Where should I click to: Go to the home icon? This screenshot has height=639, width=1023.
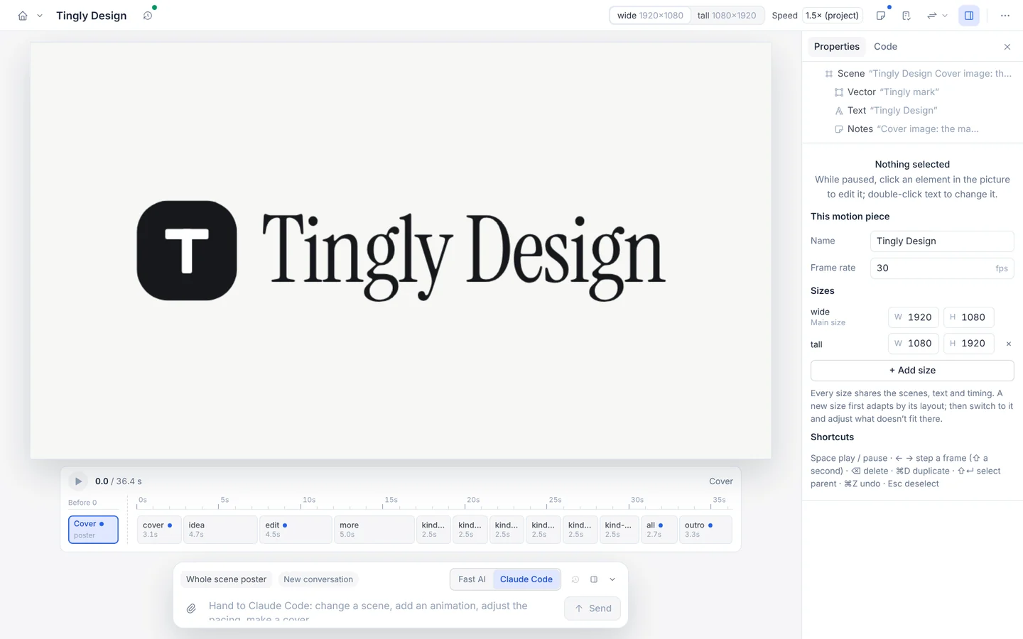tap(23, 16)
